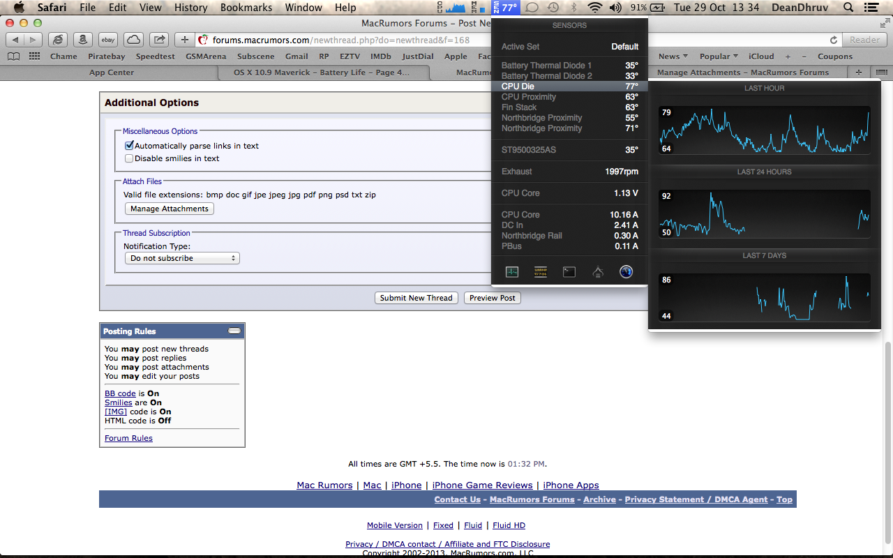Open the BB code link
893x558 pixels.
120,393
